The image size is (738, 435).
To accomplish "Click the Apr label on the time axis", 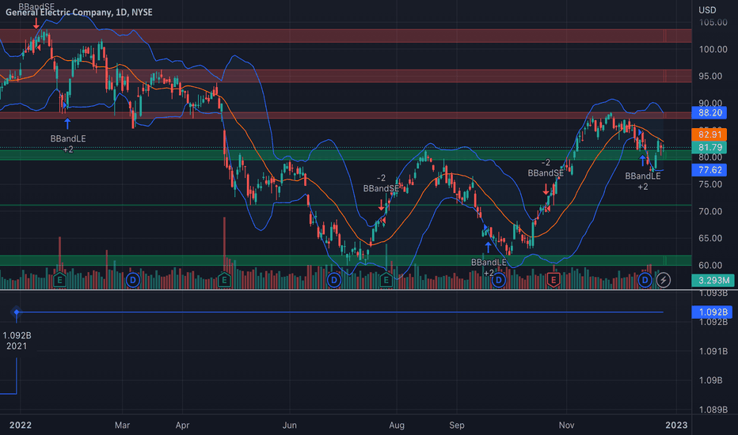I will [182, 426].
